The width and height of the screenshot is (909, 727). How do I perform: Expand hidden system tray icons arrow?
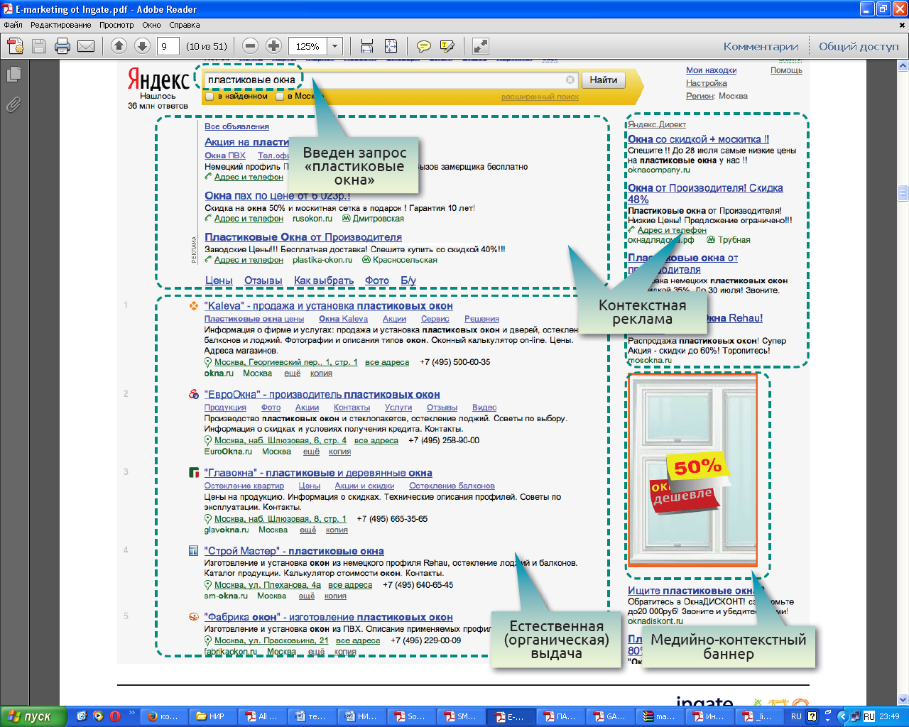click(842, 716)
